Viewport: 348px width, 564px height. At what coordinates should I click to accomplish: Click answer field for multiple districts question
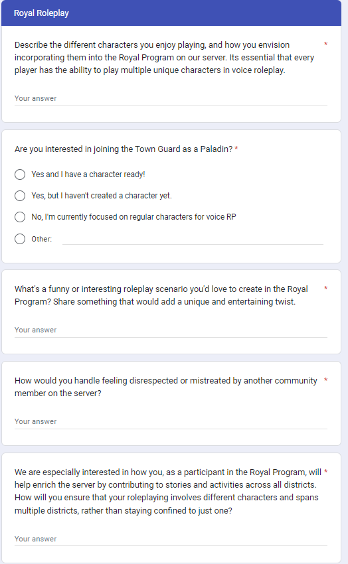(x=171, y=539)
